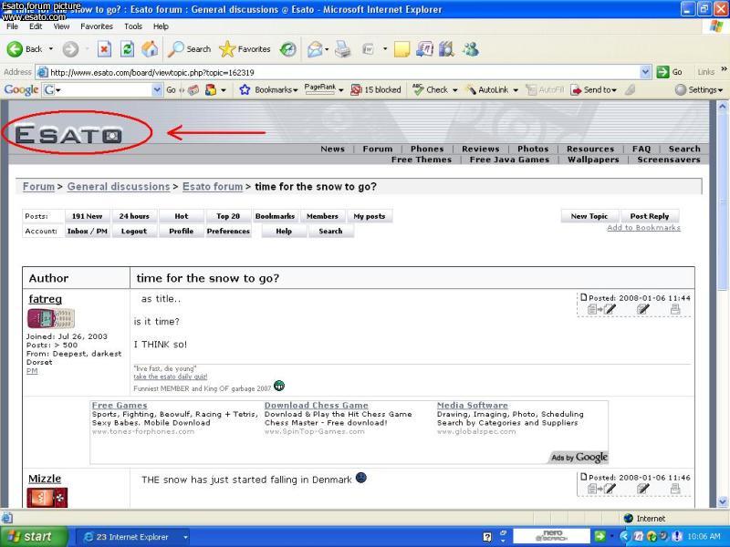Viewport: 730px width, 547px height.
Task: Print Mizzle's post icon
Action: click(x=675, y=489)
